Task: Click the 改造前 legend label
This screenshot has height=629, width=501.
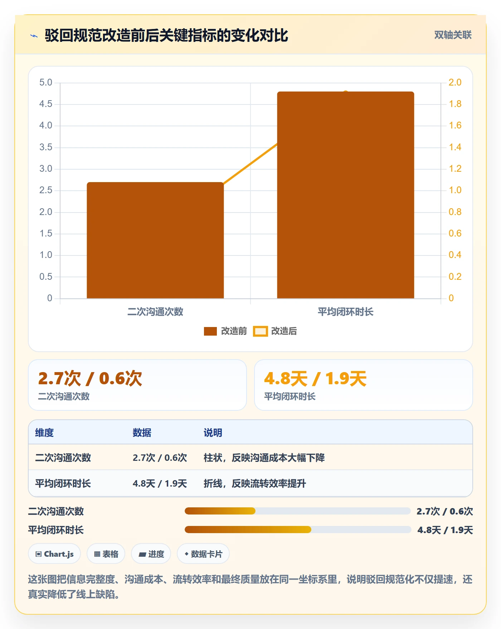Action: click(234, 331)
